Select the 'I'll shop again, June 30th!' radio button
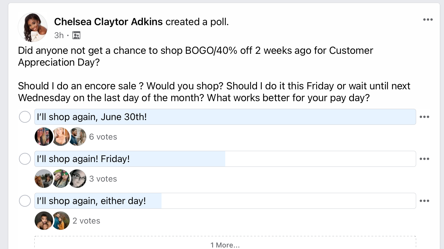Image resolution: width=444 pixels, height=249 pixels. tap(25, 117)
